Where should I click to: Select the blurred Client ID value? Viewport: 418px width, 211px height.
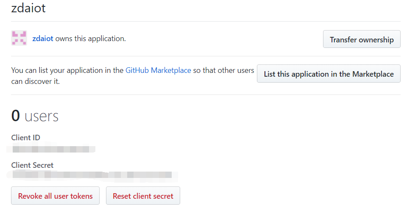pos(51,149)
